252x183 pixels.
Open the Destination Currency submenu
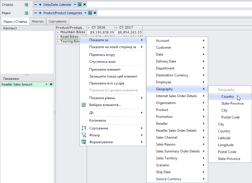[177, 75]
